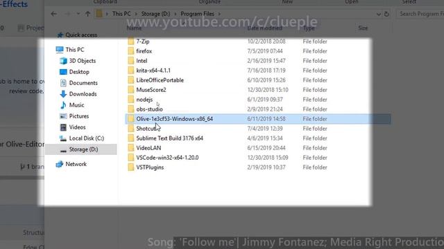Click the krita folder icon
This screenshot has height=249, width=444.
(131, 71)
